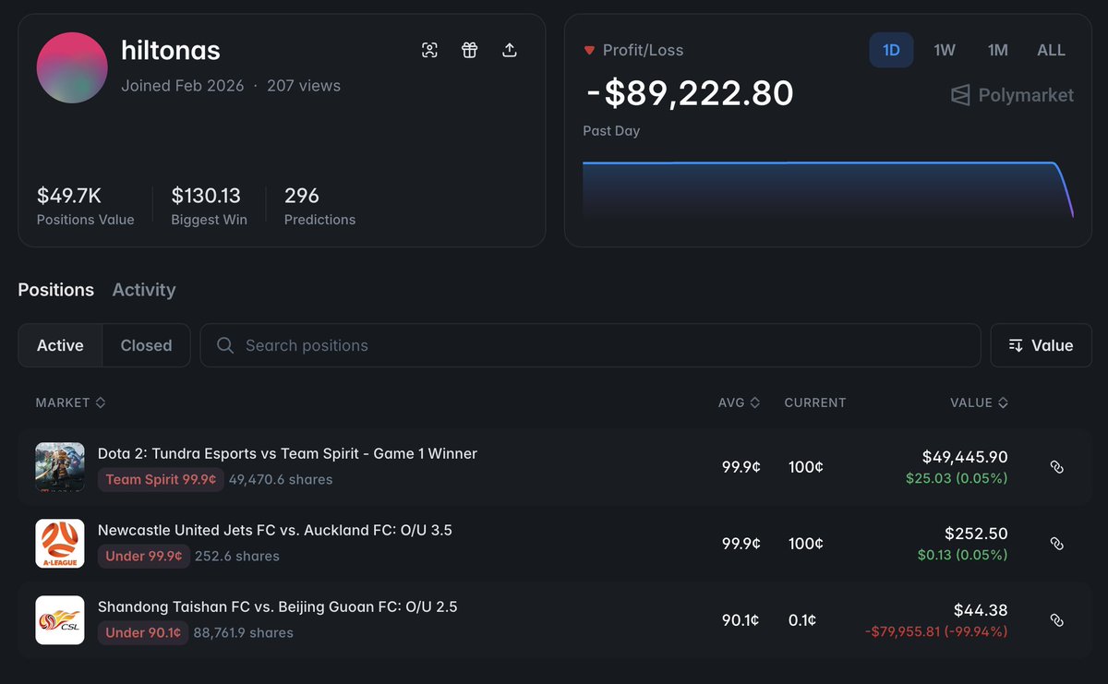Screen dimensions: 1108x684
Task: Sort by the MARKET column header
Action: 70,402
